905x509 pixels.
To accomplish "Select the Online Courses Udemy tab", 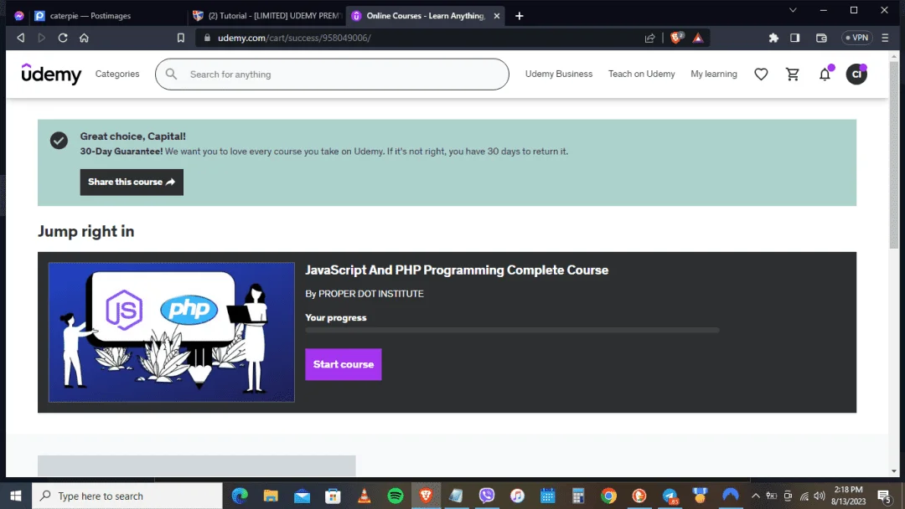I will click(426, 16).
